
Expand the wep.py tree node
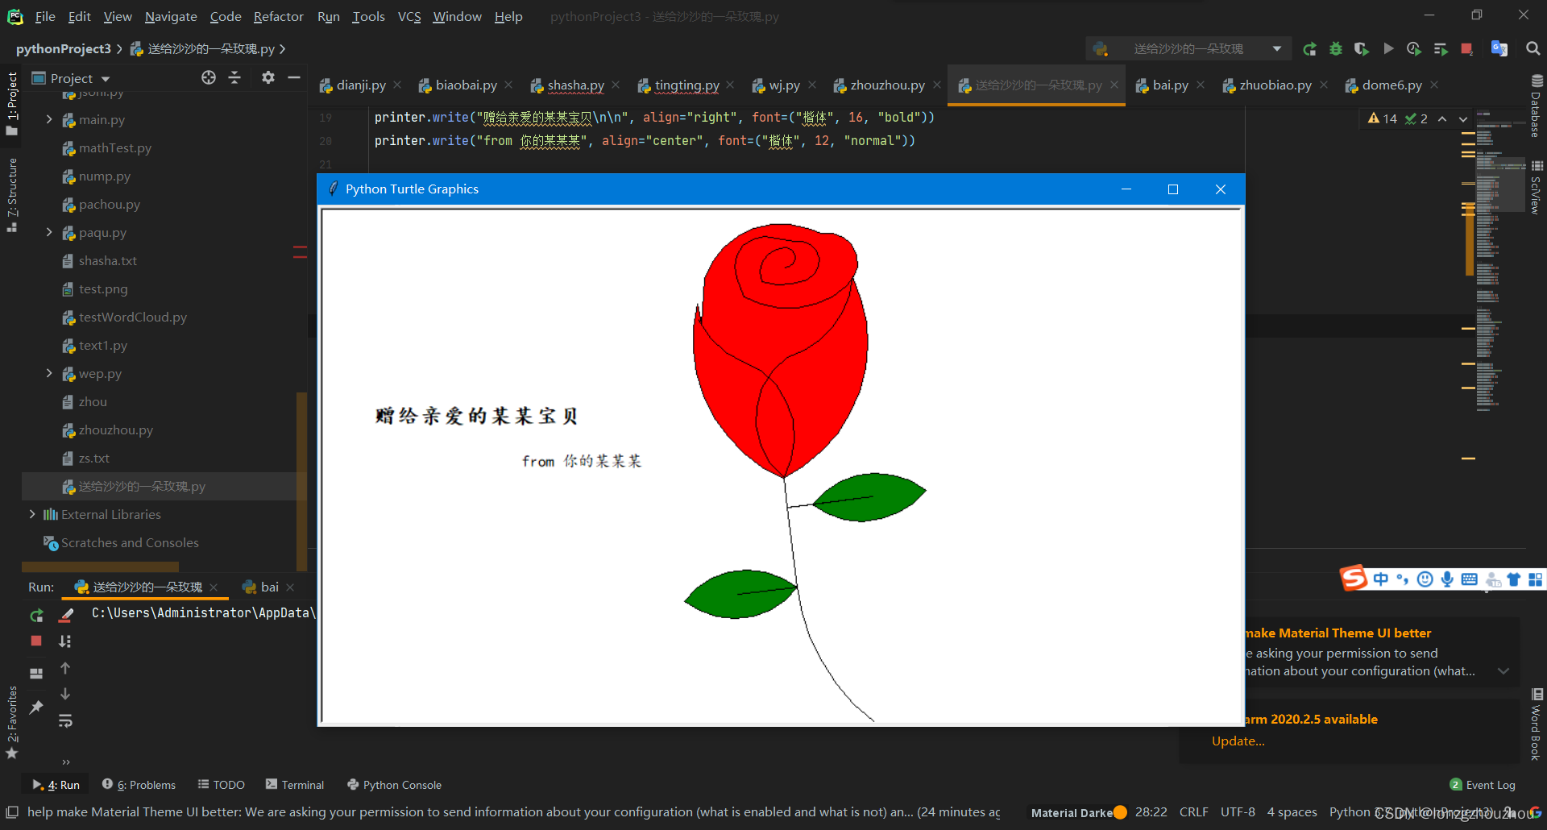(x=49, y=373)
